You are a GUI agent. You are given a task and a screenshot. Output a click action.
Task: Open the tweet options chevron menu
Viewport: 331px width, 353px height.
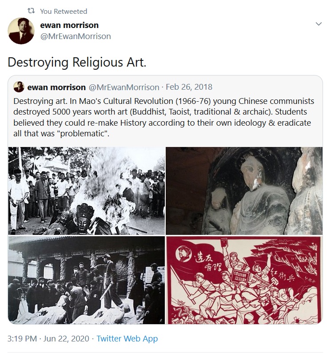(x=319, y=24)
